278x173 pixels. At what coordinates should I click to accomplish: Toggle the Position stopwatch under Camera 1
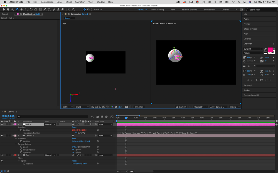21,141
